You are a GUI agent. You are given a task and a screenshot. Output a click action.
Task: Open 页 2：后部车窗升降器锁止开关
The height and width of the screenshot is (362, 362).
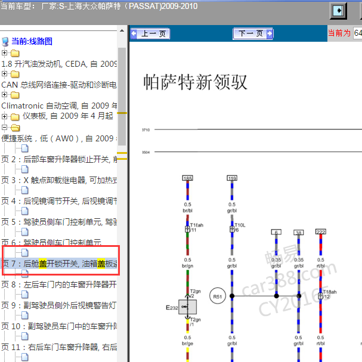coord(59,159)
